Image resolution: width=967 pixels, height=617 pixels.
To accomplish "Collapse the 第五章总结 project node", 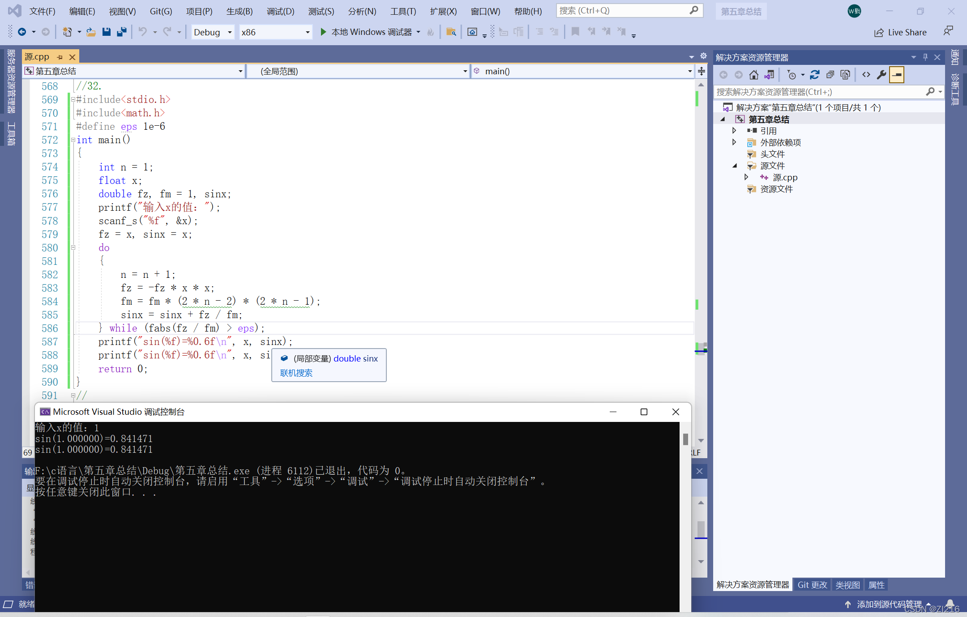I will click(x=723, y=119).
